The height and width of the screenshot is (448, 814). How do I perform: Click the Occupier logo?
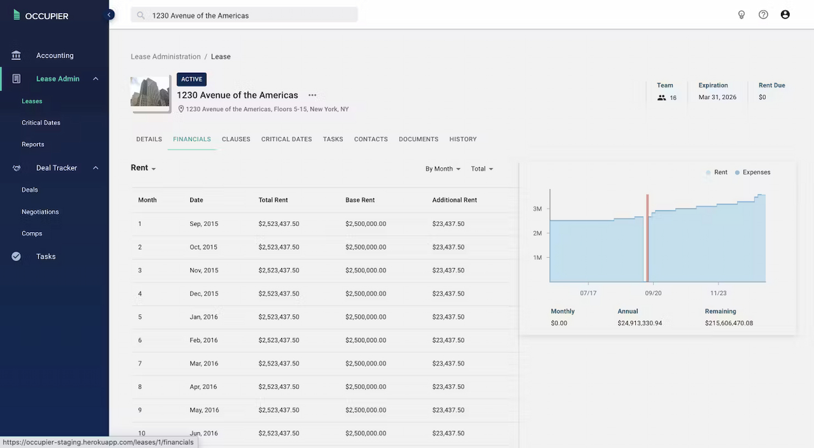[x=41, y=15]
